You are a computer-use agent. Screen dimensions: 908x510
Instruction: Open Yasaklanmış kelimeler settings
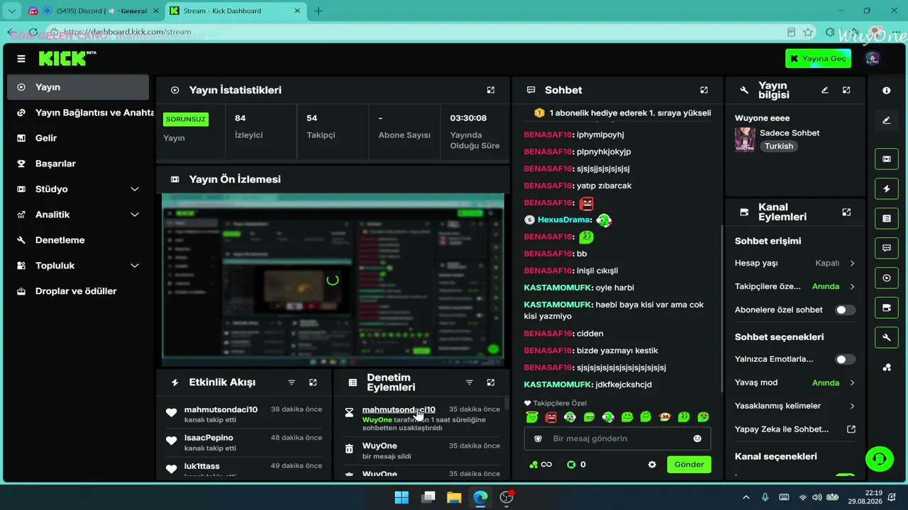795,406
